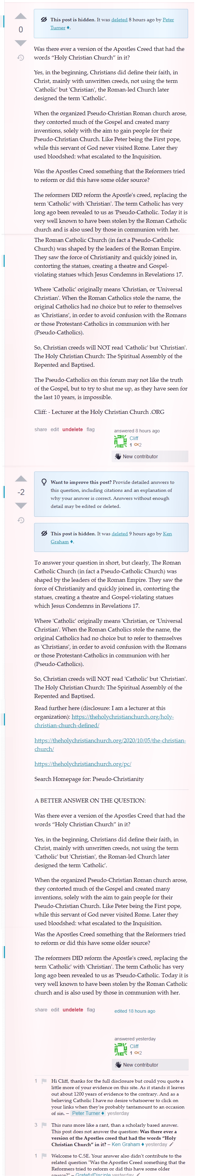Click 'share' under the first answer
Screen dimensions: 197x1176
click(x=41, y=429)
